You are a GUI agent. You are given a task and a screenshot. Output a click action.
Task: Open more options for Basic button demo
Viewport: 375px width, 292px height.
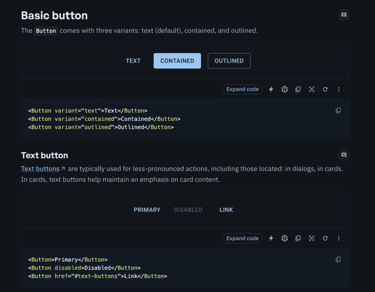pyautogui.click(x=339, y=89)
